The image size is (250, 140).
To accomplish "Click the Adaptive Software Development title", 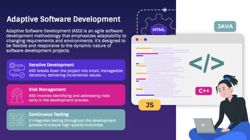I will (x=64, y=19).
